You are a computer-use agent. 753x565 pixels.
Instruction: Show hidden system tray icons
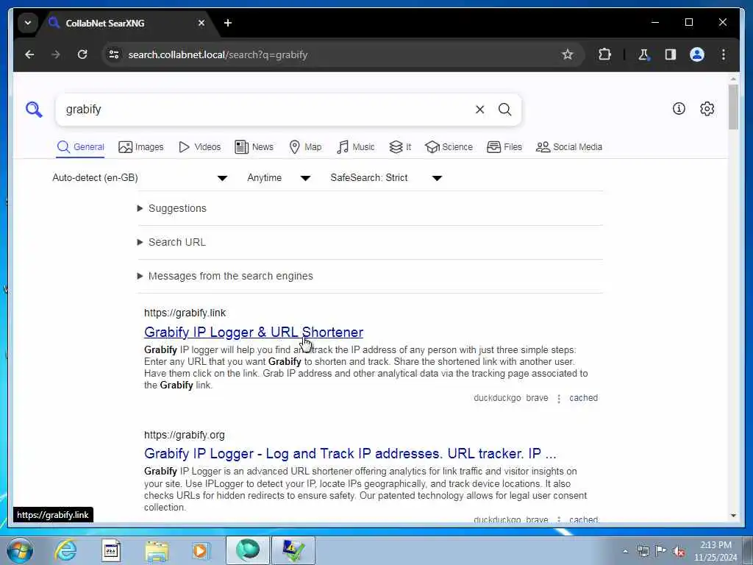[625, 552]
